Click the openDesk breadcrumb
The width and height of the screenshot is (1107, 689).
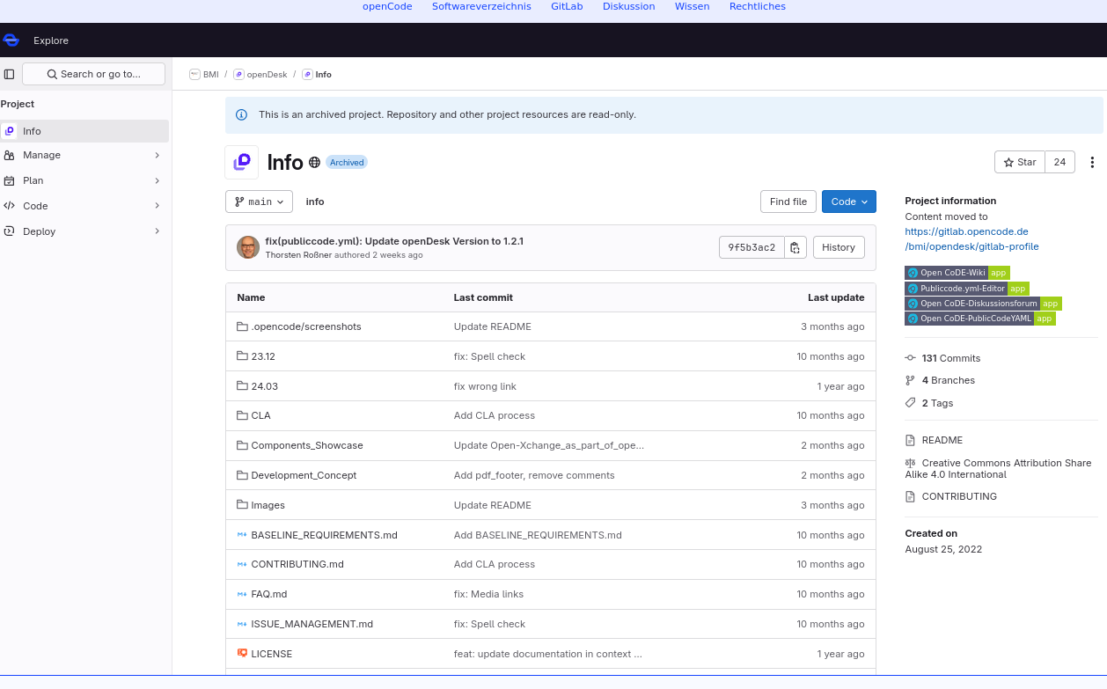pyautogui.click(x=260, y=75)
